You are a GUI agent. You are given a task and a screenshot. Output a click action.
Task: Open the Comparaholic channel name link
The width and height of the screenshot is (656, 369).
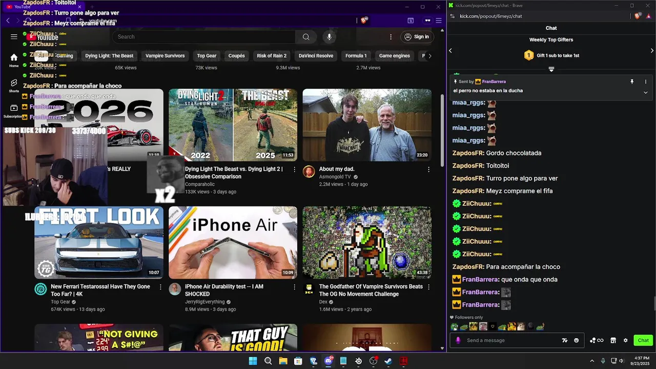200,184
